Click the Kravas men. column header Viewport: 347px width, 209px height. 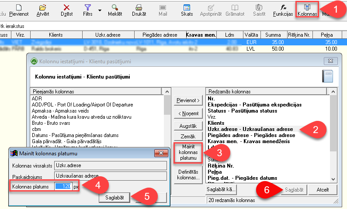201,35
